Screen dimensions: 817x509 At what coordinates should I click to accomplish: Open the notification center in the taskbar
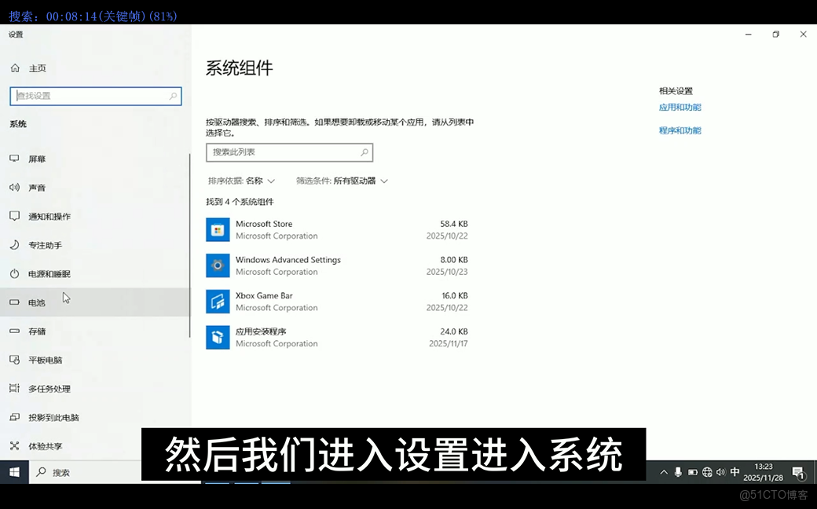point(800,472)
